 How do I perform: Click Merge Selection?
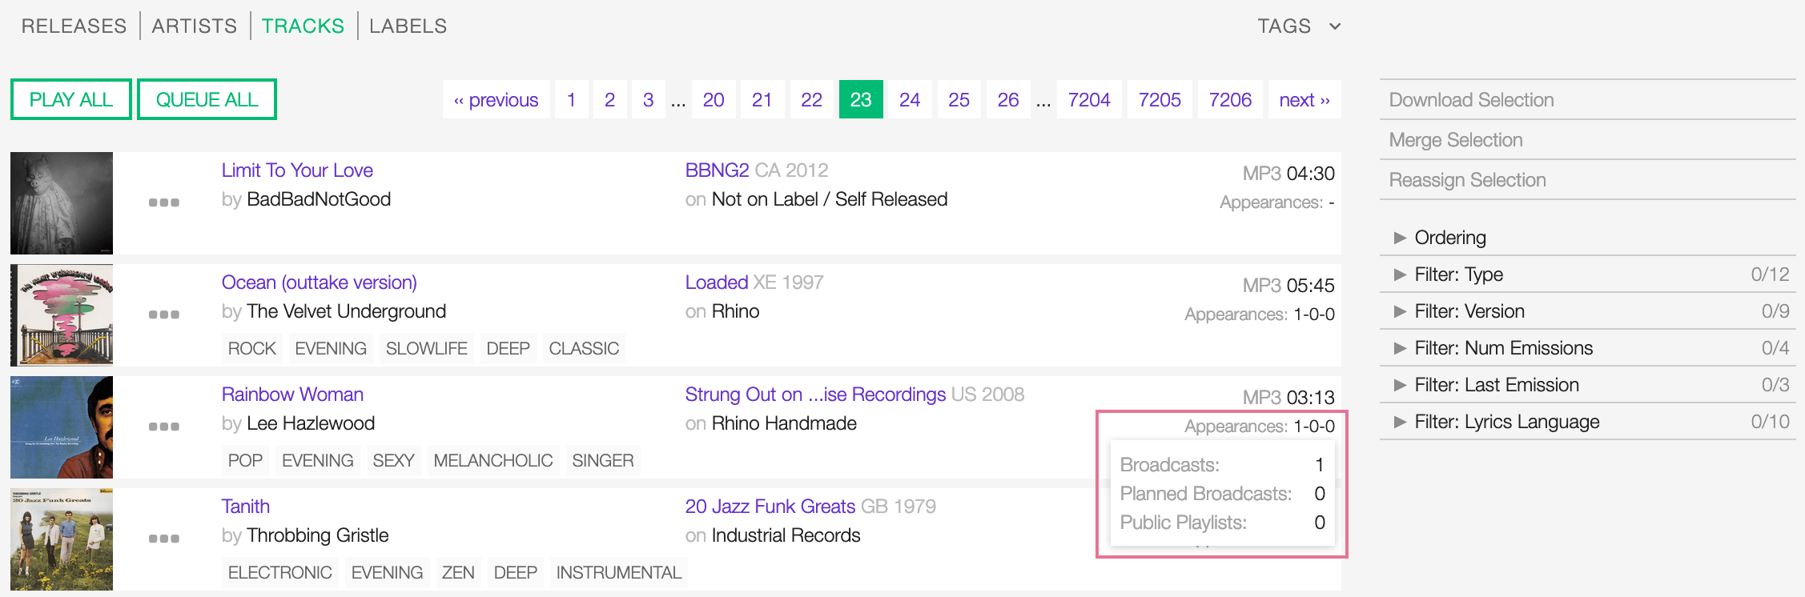point(1587,140)
